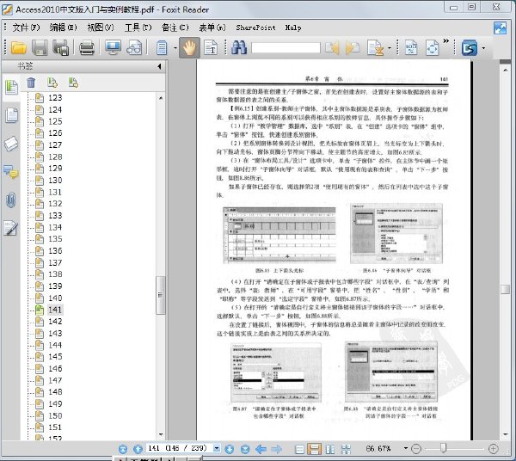
Task: Open the Comments side panel
Action: 11,172
